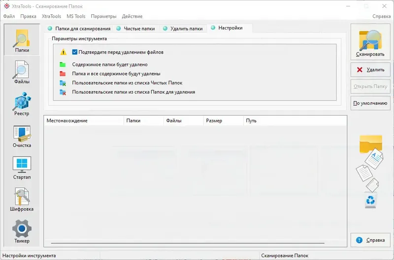Toggle Подтвердите перед удалением файлов checkbox
This screenshot has height=260, width=394.
75,52
